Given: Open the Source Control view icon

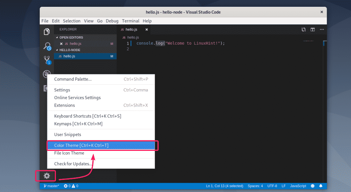Looking at the screenshot, I should 47,60.
